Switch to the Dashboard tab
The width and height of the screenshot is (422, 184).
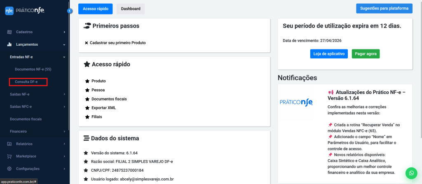click(130, 9)
